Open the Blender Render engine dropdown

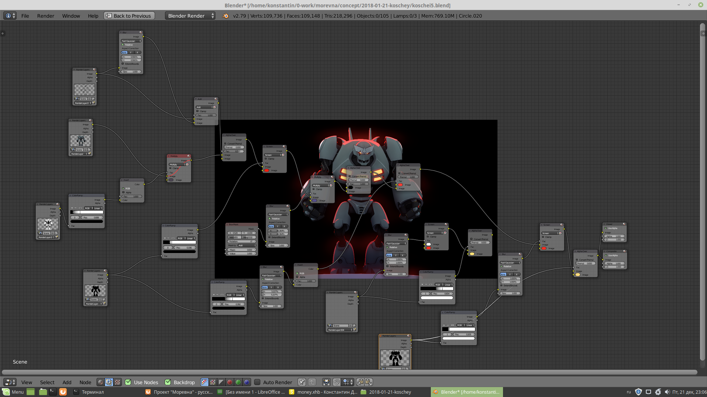190,16
